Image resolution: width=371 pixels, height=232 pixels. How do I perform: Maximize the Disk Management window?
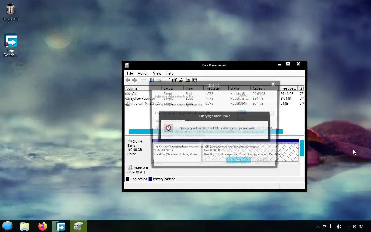click(x=288, y=64)
